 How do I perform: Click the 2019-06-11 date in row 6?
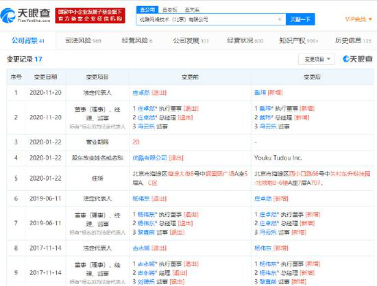pos(45,198)
